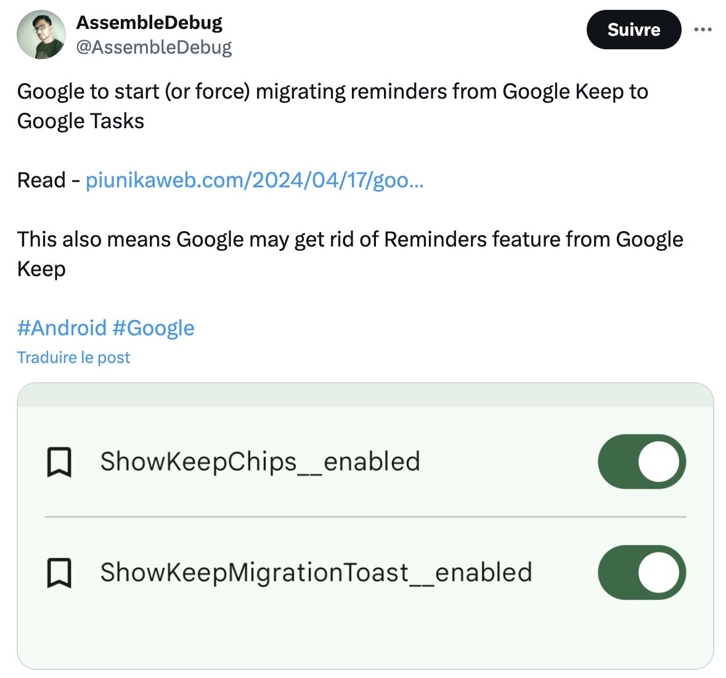Image resolution: width=726 pixels, height=678 pixels.
Task: Click the divider line between the two flags
Action: point(365,517)
